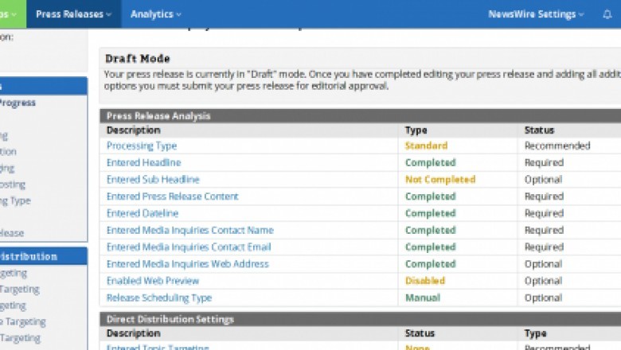This screenshot has width=621, height=350.
Task: Open the Entered Sub Headline link
Action: point(153,180)
